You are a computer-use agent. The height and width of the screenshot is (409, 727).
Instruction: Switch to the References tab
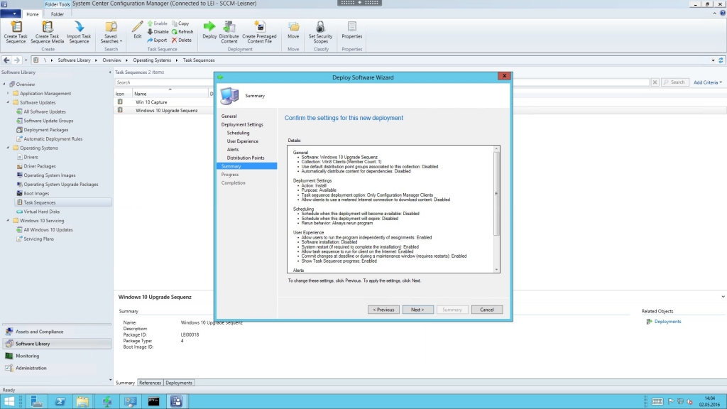pyautogui.click(x=150, y=383)
